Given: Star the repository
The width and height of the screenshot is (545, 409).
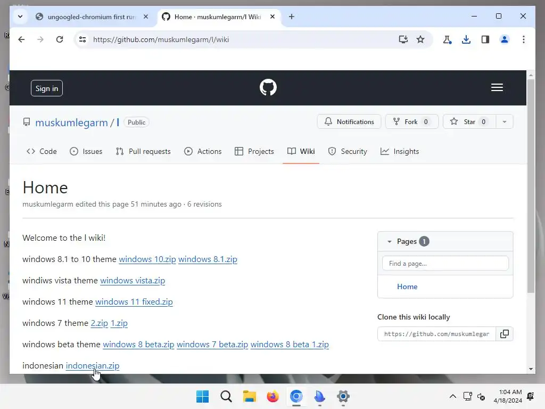Looking at the screenshot, I should 469,122.
